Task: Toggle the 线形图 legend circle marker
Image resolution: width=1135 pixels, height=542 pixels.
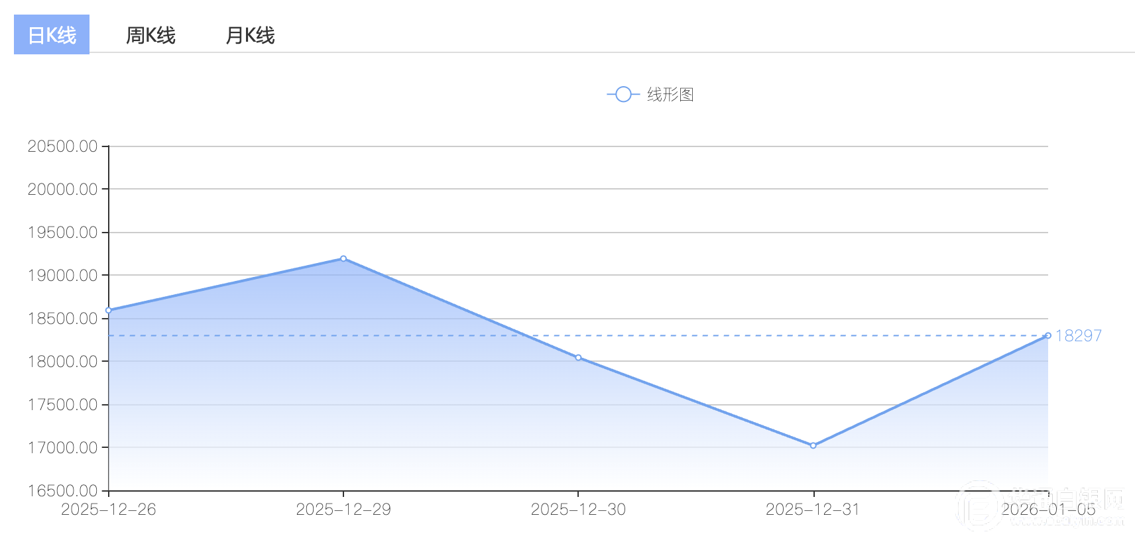Action: 623,95
